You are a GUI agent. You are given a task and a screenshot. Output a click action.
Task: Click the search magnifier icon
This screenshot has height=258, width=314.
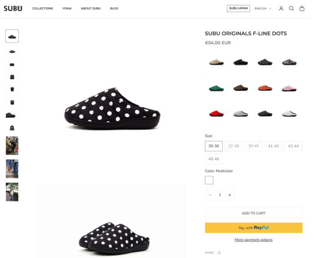[292, 9]
